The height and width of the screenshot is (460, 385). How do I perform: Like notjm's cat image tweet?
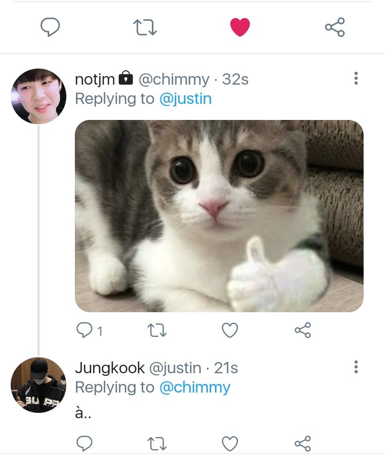coord(230,330)
